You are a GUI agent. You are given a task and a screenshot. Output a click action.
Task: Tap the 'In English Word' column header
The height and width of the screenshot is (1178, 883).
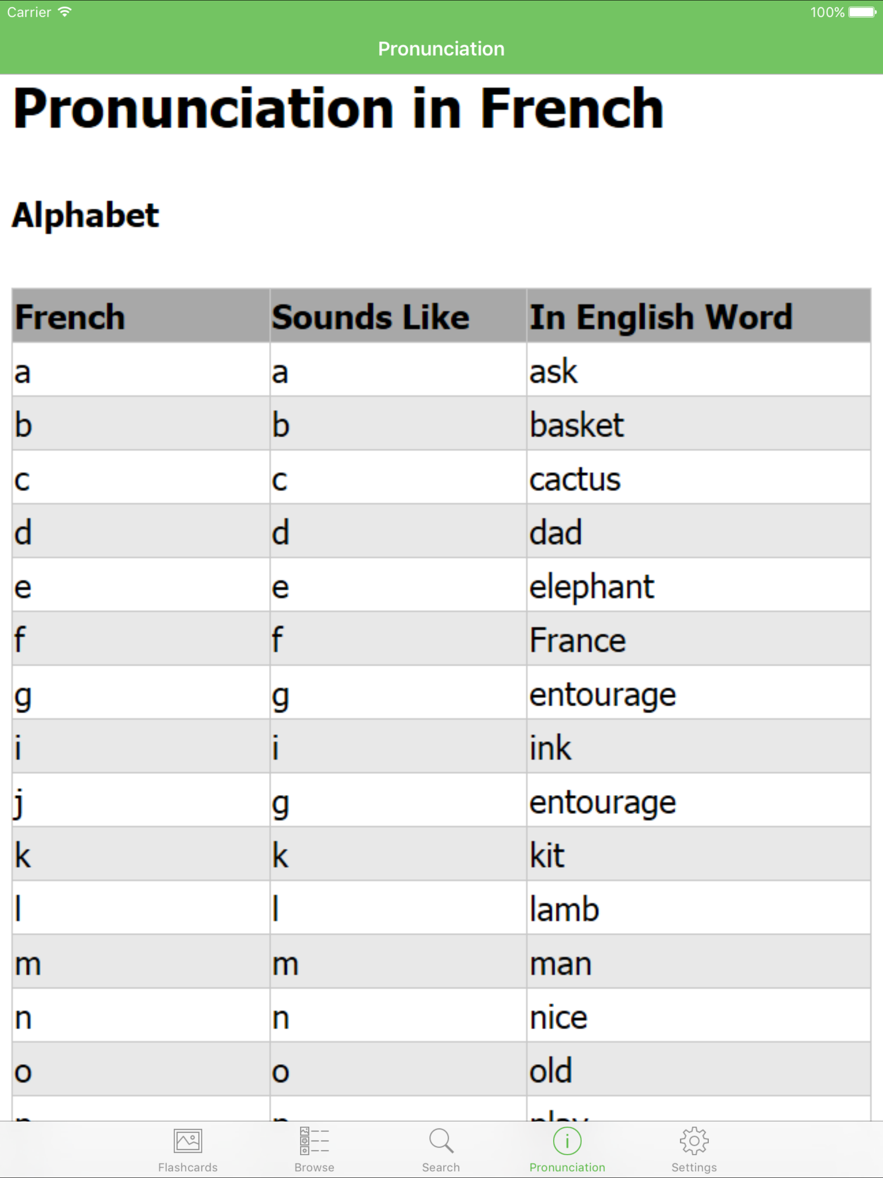[x=661, y=317]
